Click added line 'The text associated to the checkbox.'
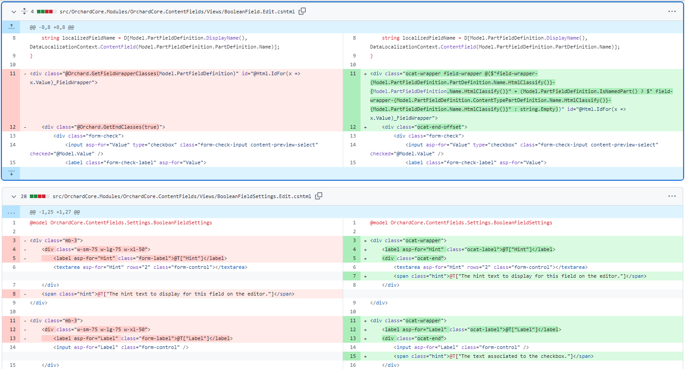685x369 pixels. click(x=522, y=356)
